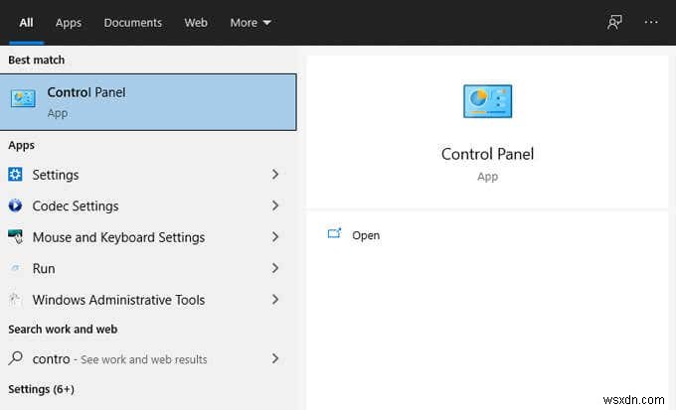
Task: Click the Settings gear icon
Action: [15, 175]
